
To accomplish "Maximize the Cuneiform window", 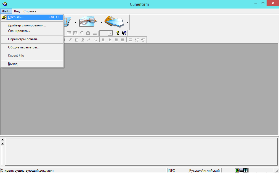I will tap(263, 3).
